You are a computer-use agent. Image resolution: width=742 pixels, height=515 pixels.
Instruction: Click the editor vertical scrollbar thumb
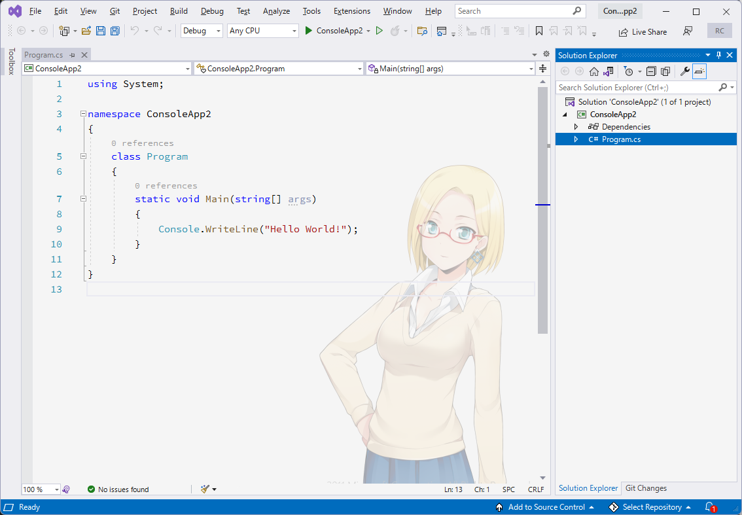(543, 210)
